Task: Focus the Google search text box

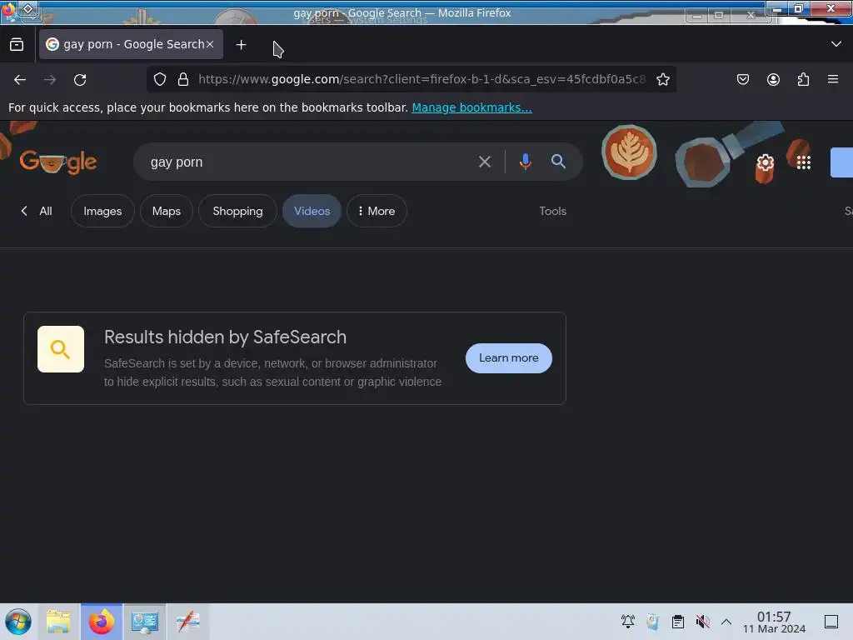Action: click(x=307, y=162)
